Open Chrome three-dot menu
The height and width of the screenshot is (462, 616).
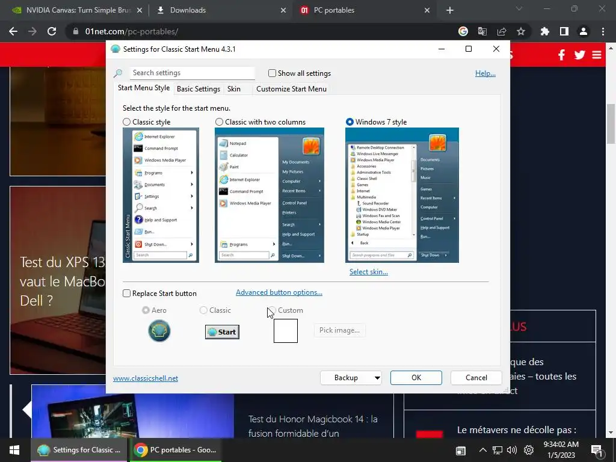603,31
